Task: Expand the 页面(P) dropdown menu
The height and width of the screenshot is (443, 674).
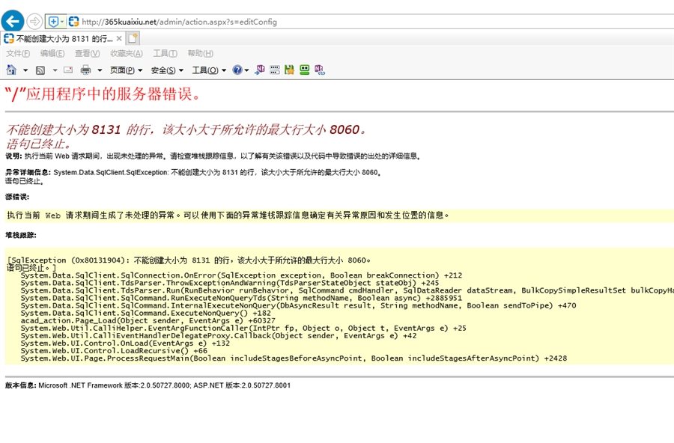Action: click(127, 70)
